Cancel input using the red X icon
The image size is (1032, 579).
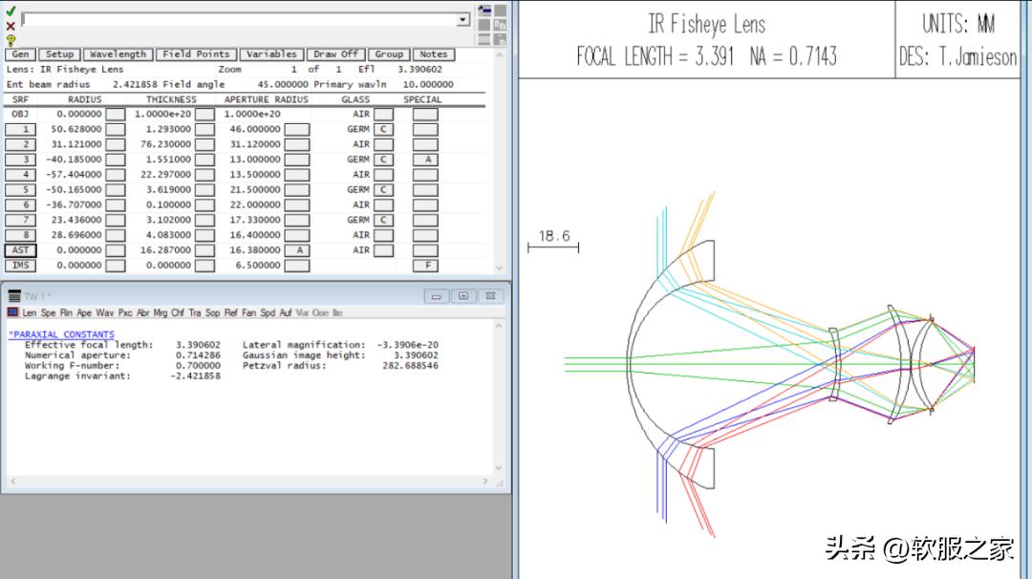(10, 25)
